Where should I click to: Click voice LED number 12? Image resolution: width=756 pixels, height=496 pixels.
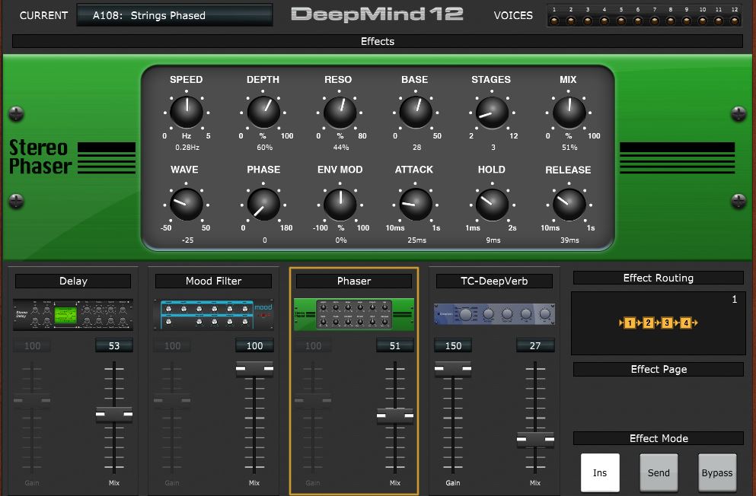pyautogui.click(x=735, y=21)
